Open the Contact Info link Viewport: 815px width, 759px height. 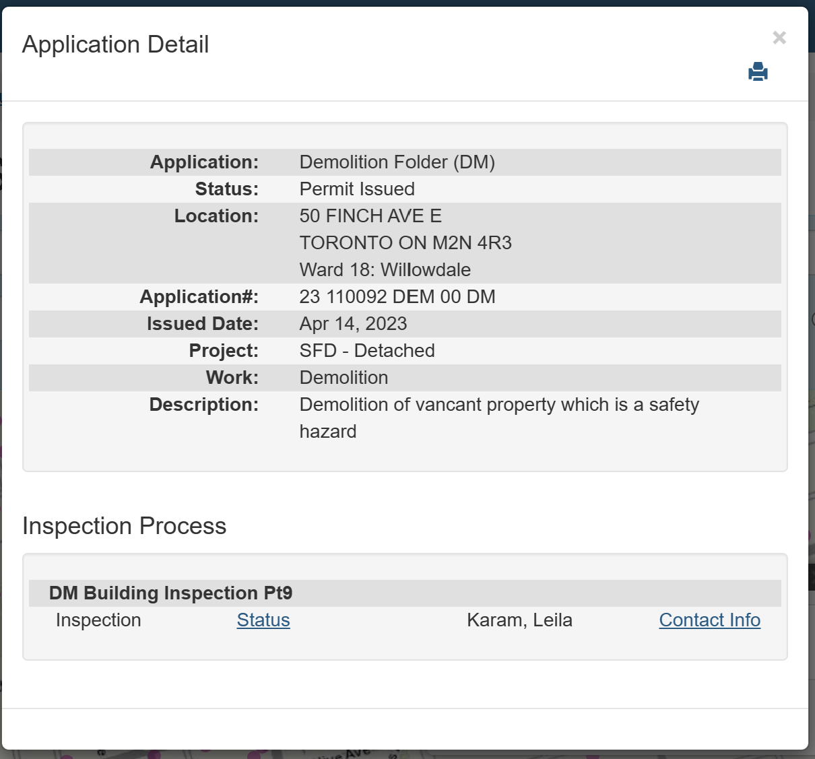(x=709, y=620)
